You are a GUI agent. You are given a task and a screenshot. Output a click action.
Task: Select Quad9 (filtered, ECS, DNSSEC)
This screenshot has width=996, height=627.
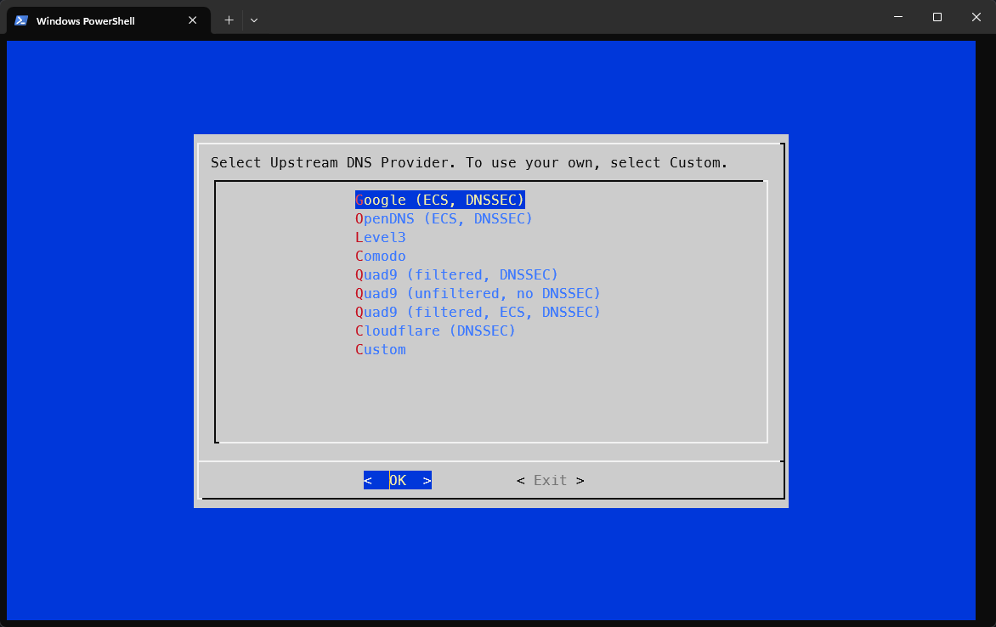[478, 312]
